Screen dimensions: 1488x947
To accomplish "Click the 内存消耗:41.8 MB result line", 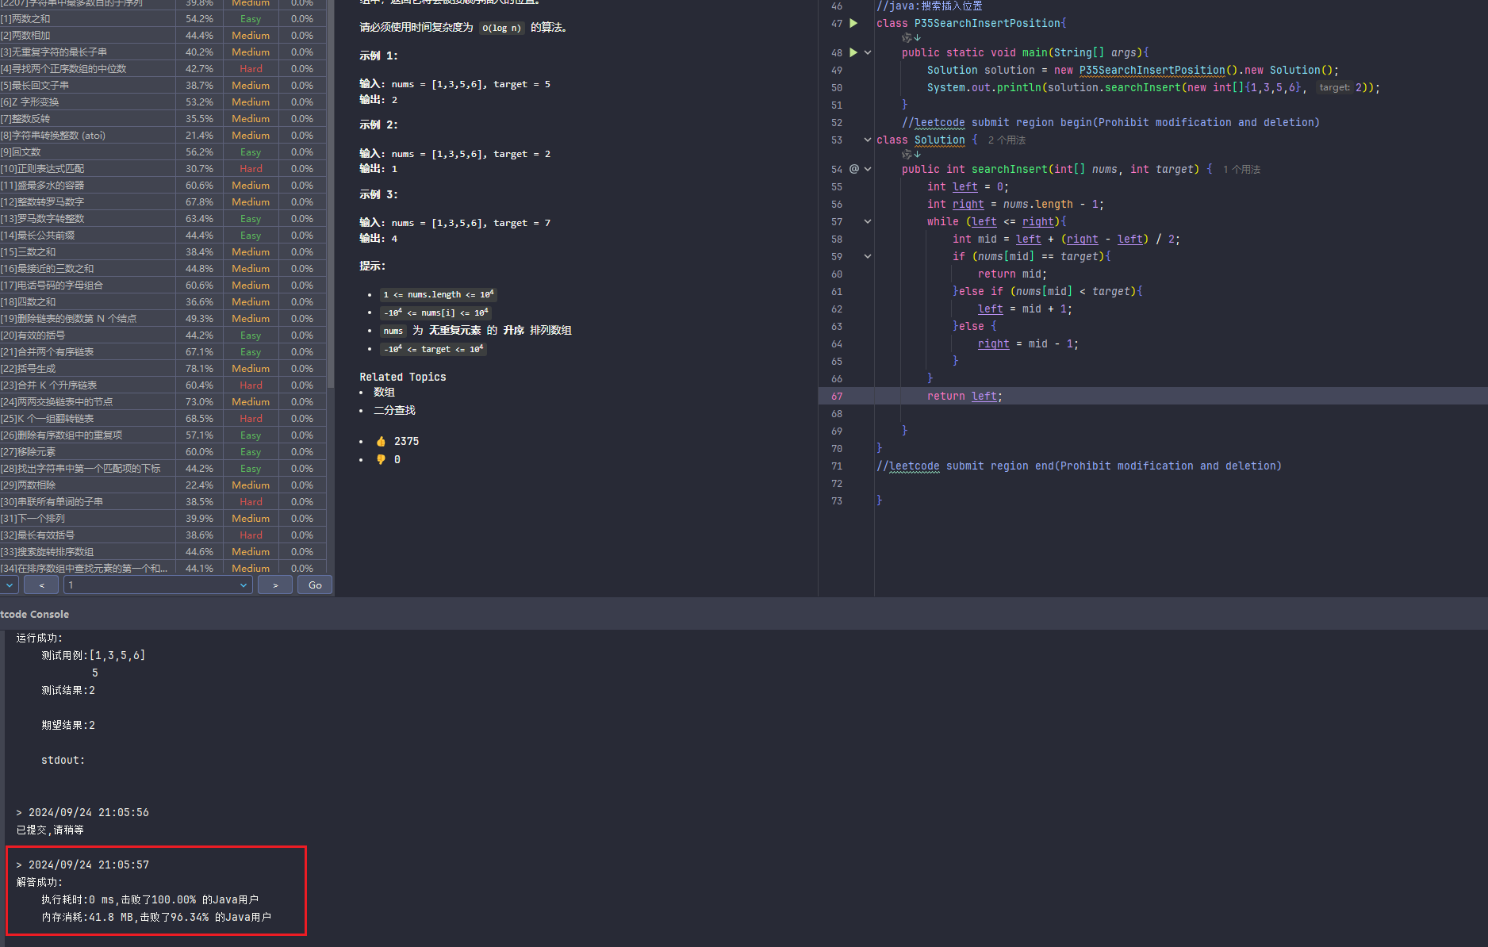I will pos(156,917).
